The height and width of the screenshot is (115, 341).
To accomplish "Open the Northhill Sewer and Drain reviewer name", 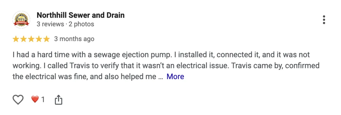I will (x=80, y=15).
